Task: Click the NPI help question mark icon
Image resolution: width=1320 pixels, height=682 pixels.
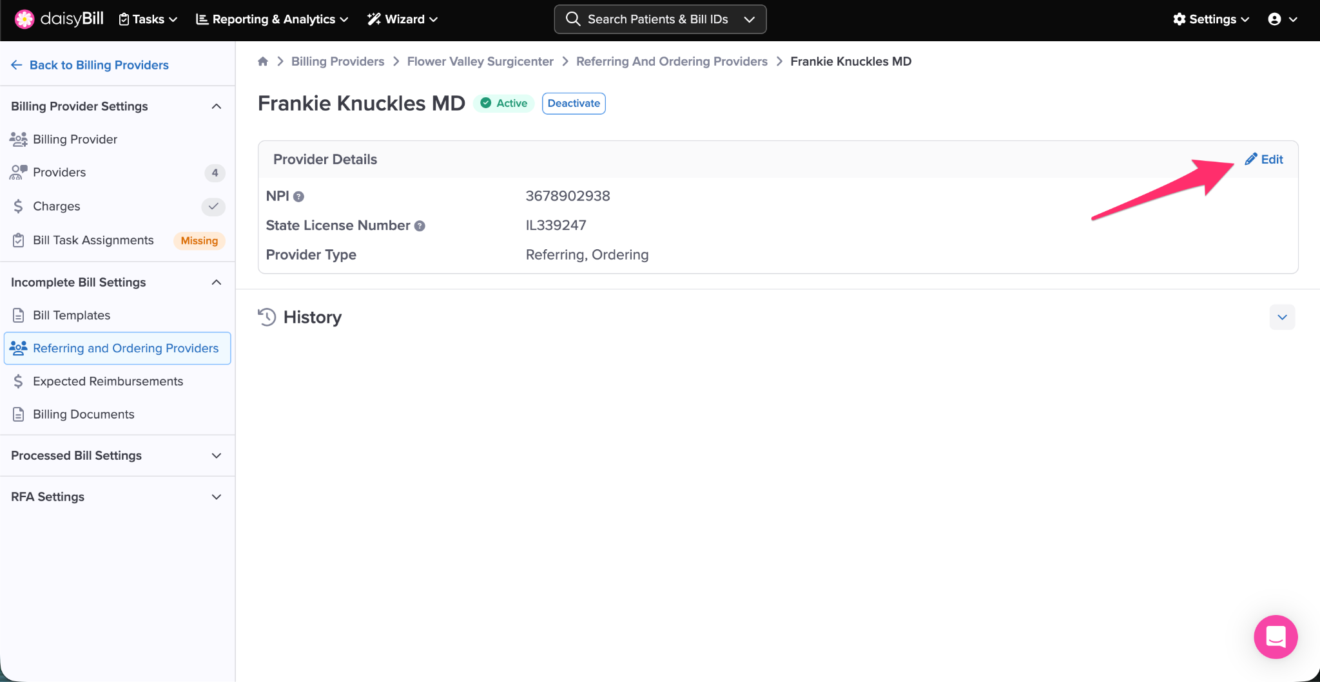Action: coord(298,196)
